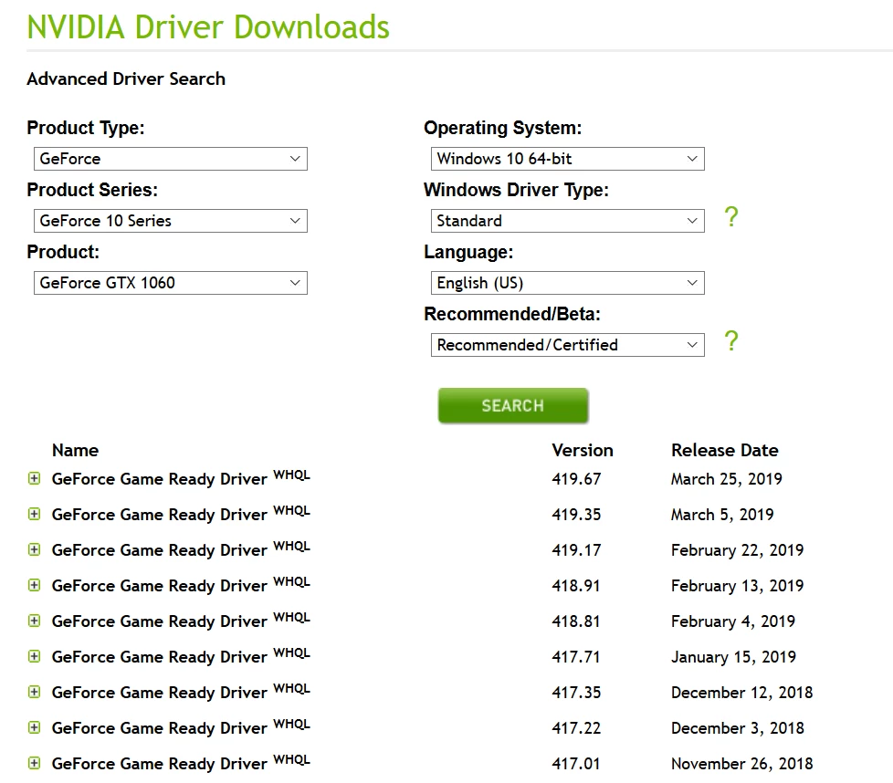Open GeForce Game Ready Driver released December 3, 2018
This screenshot has height=783, width=893.
coord(181,728)
